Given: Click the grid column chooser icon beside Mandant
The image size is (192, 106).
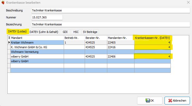Looking at the screenshot, I should tap(9, 38).
